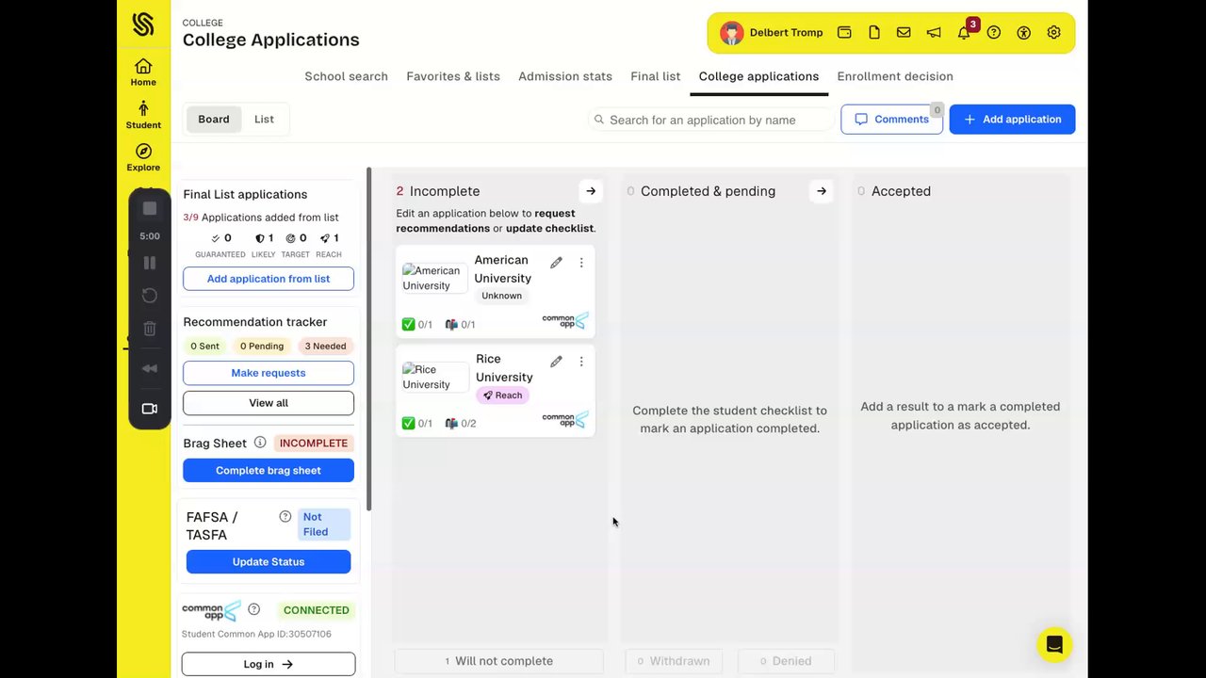Open the wallet icon in the top bar
The height and width of the screenshot is (678, 1206).
pos(844,33)
